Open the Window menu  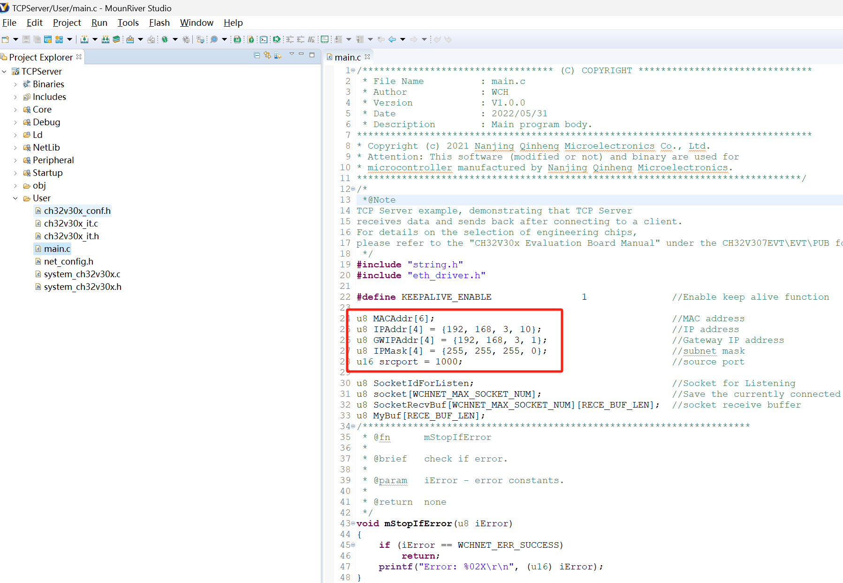(197, 23)
